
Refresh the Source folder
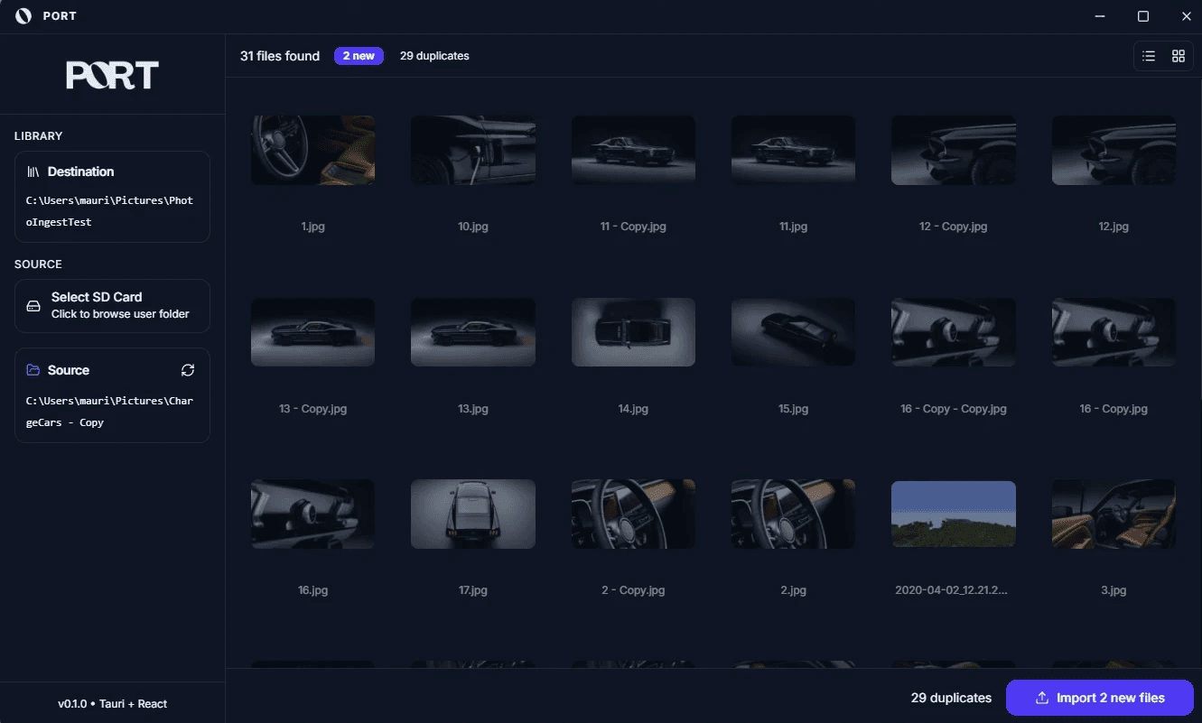[x=188, y=370]
